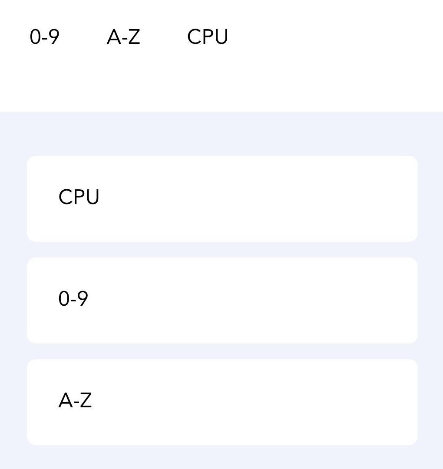Click the A-Z text in third card
This screenshot has width=443, height=469.
[75, 400]
